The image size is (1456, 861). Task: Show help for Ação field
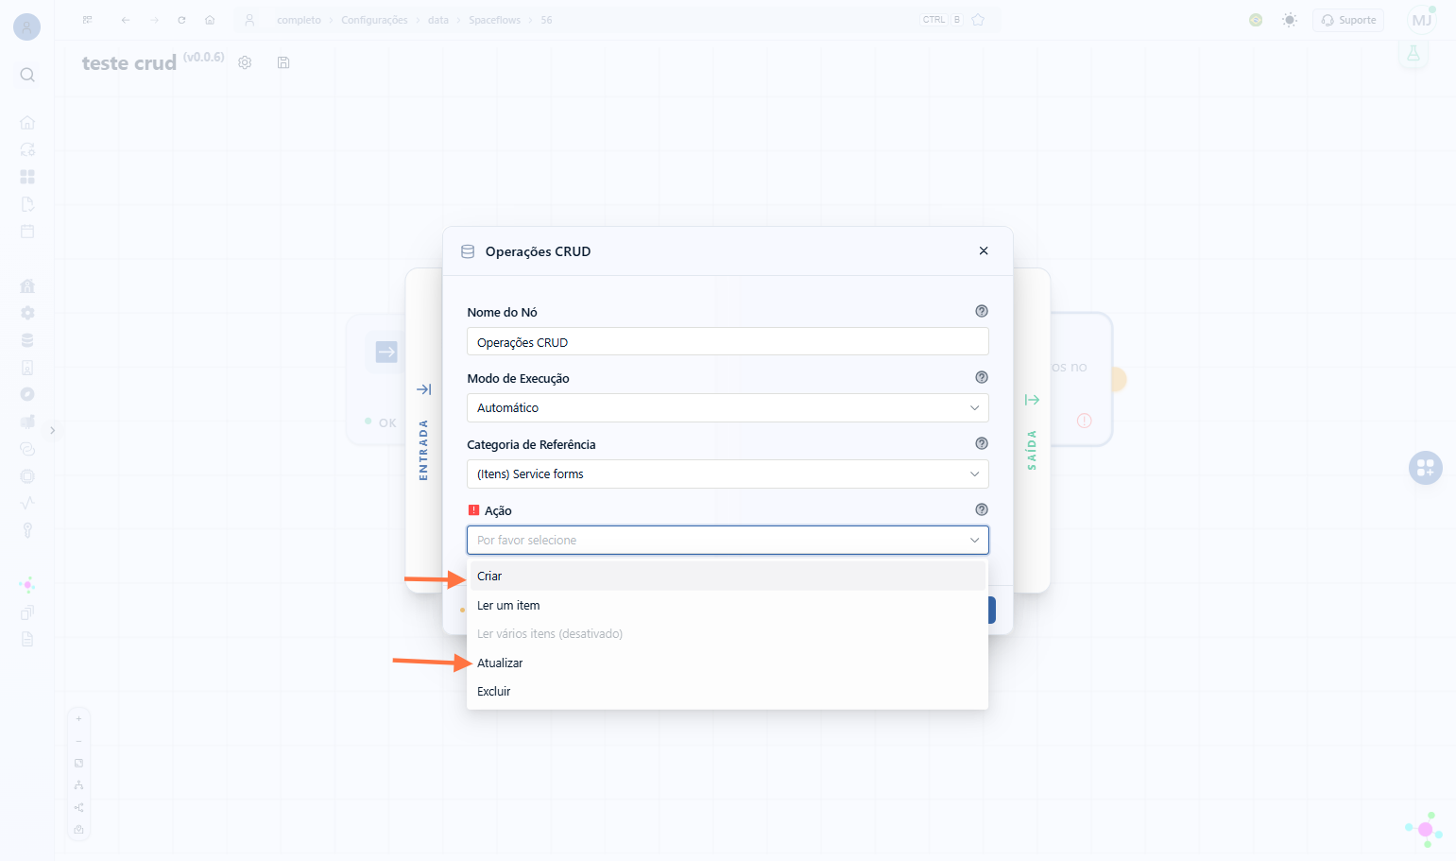pos(982,509)
